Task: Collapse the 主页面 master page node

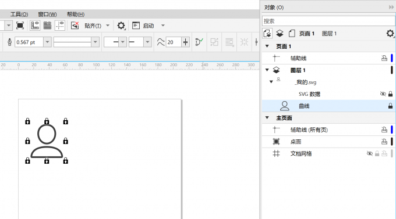Action: pyautogui.click(x=267, y=118)
